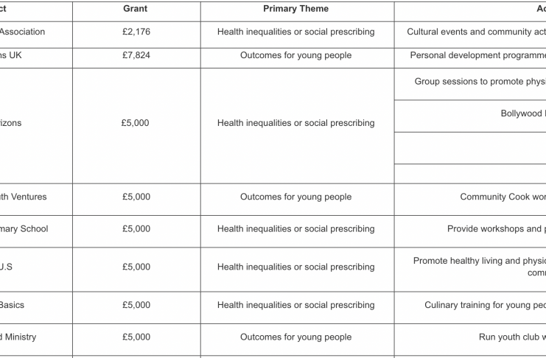
Task: Select the £7,824 grant cell
Action: point(136,55)
